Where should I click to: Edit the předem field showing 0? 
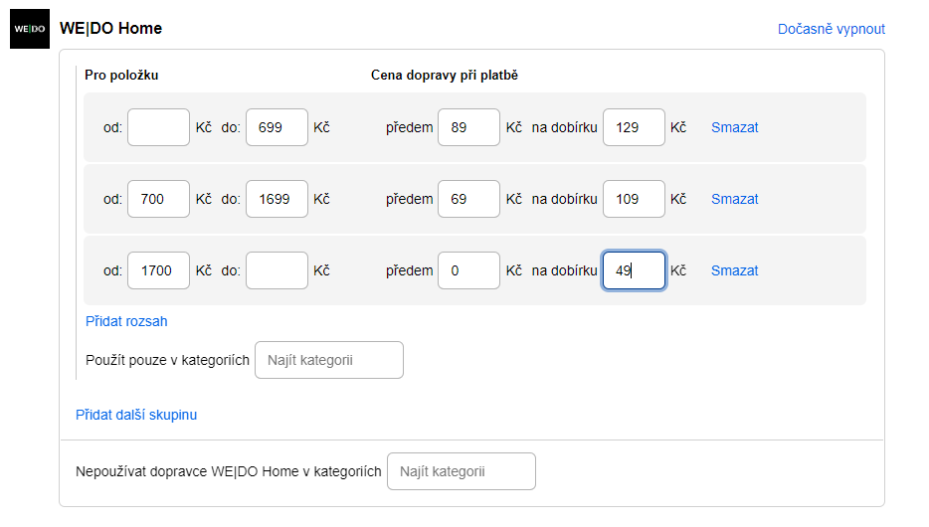[468, 270]
